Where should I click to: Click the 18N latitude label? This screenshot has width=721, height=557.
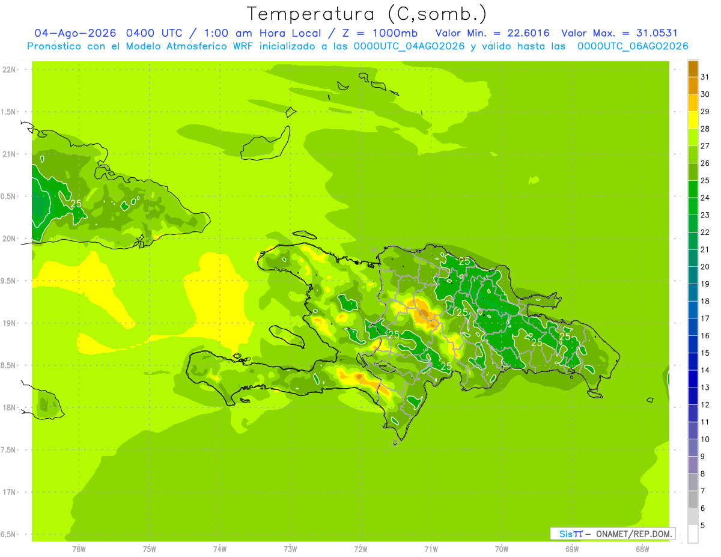(10, 408)
